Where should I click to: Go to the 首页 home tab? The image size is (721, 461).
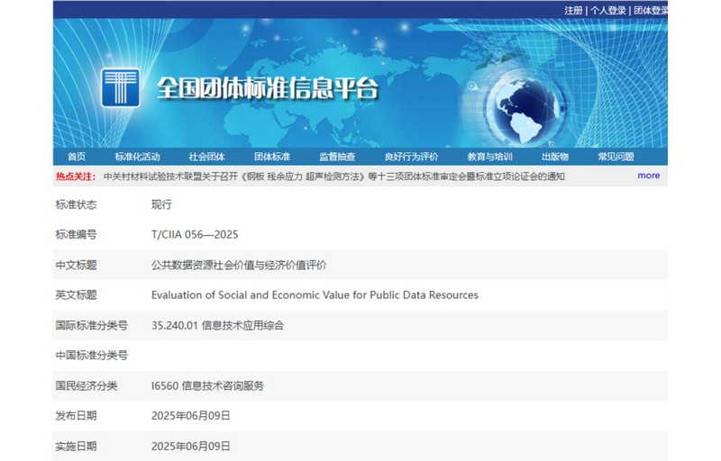click(77, 157)
